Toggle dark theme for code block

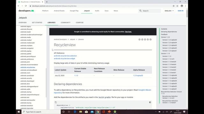point(150,102)
